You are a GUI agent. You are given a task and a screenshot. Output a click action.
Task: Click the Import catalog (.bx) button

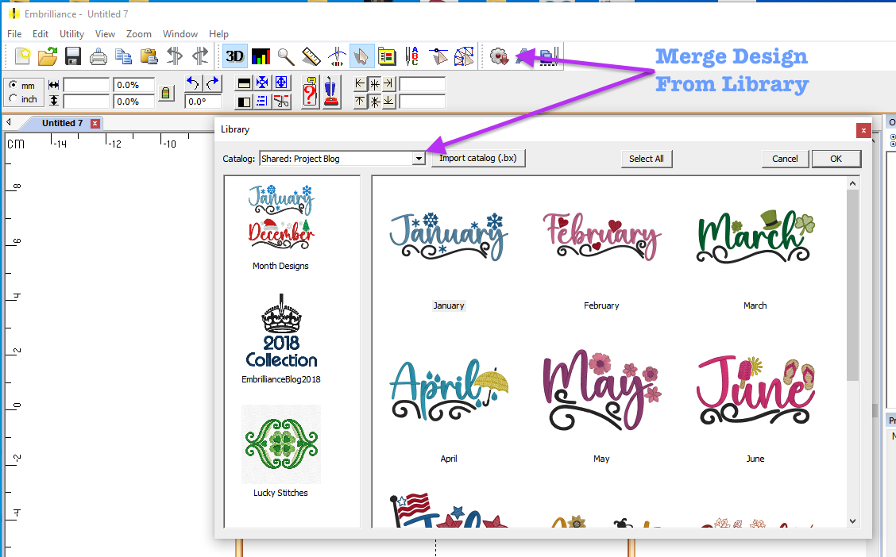[478, 158]
